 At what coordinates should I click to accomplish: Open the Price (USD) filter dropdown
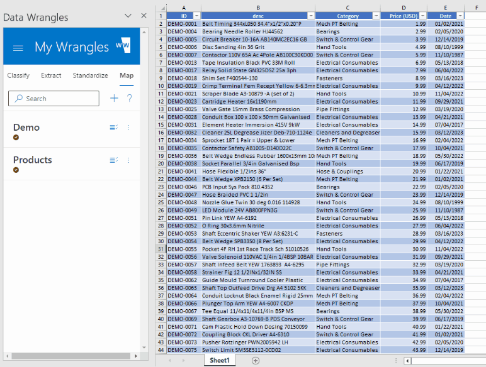pos(423,16)
